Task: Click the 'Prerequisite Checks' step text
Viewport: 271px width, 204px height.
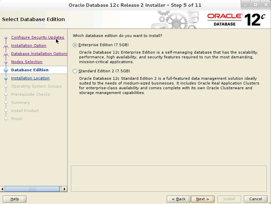Action: (31, 94)
